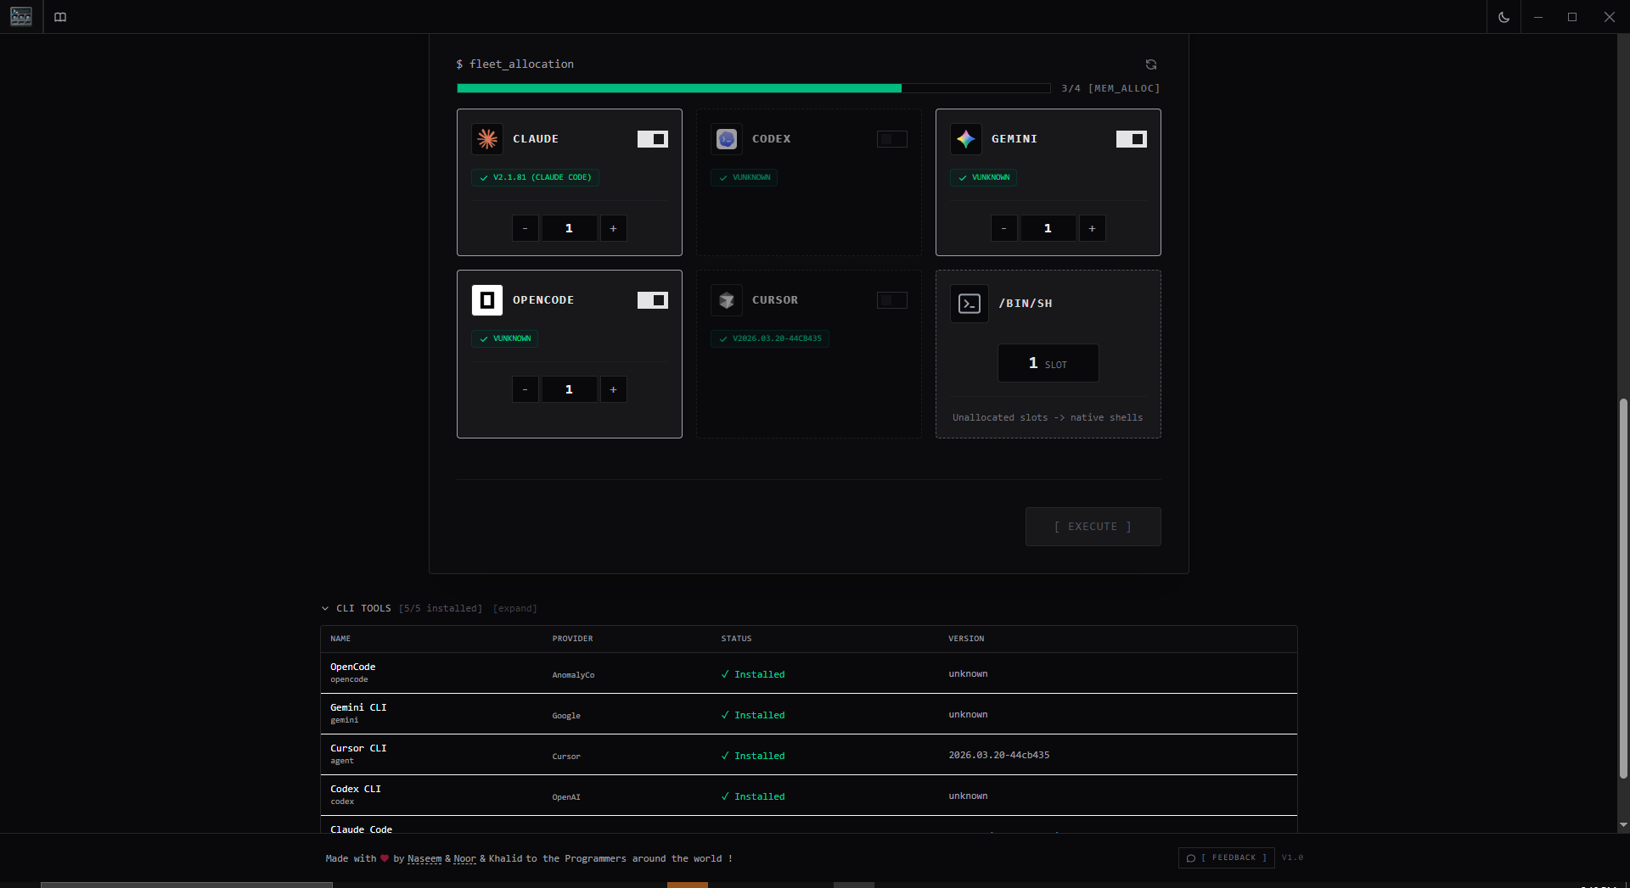
Task: Toggle the Claude agent switch
Action: [x=653, y=139]
